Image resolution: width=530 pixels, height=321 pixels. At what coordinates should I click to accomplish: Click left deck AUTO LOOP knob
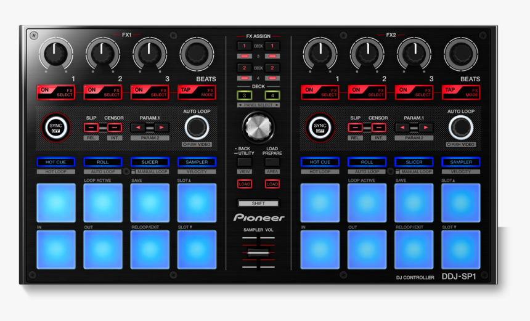(x=197, y=128)
